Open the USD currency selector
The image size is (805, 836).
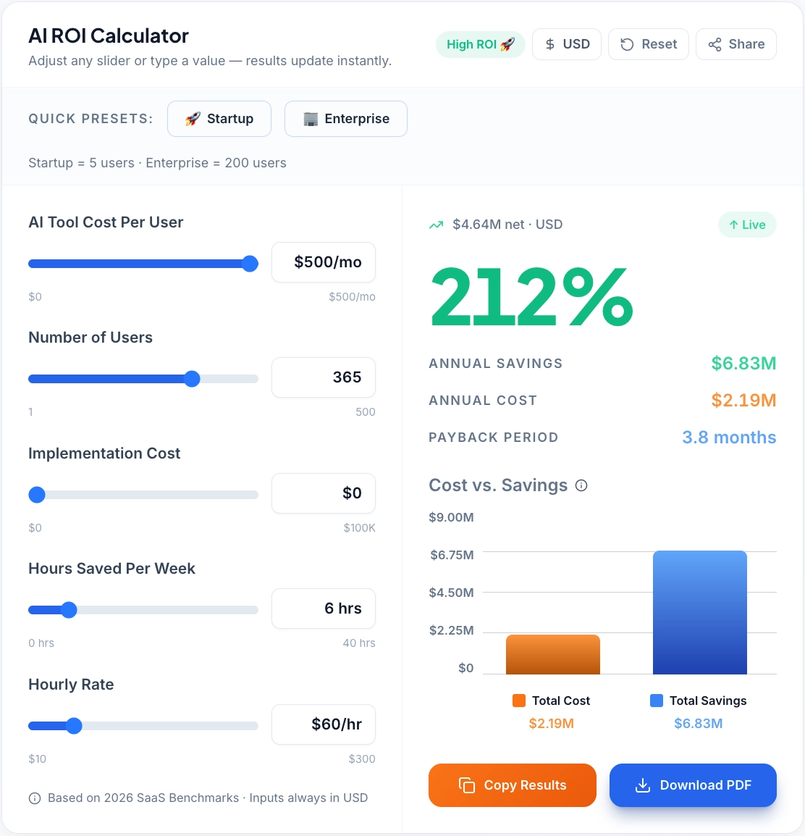[567, 43]
